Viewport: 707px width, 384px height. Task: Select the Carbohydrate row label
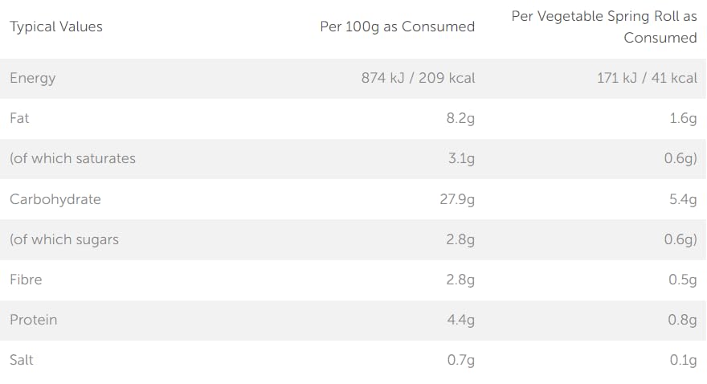(55, 199)
